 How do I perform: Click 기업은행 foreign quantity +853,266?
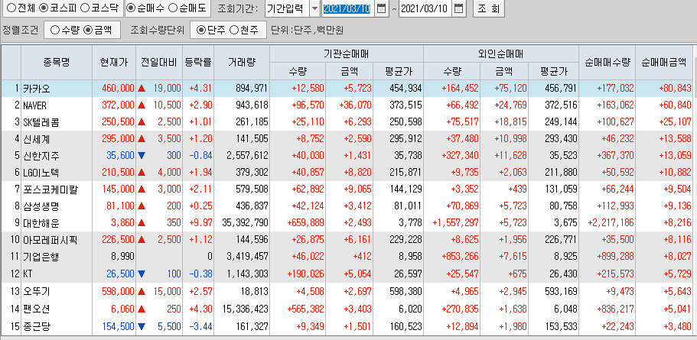[x=461, y=257]
